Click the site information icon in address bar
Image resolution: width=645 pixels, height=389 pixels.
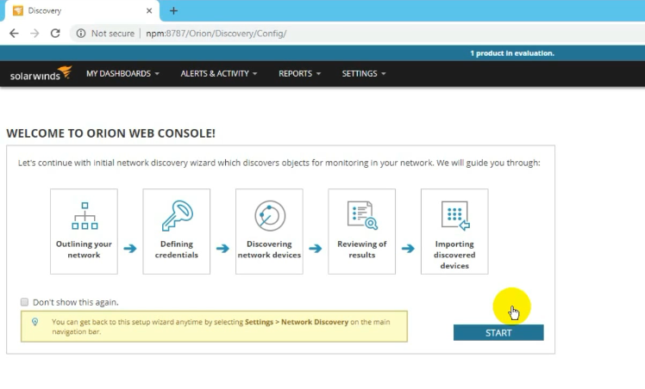click(81, 34)
